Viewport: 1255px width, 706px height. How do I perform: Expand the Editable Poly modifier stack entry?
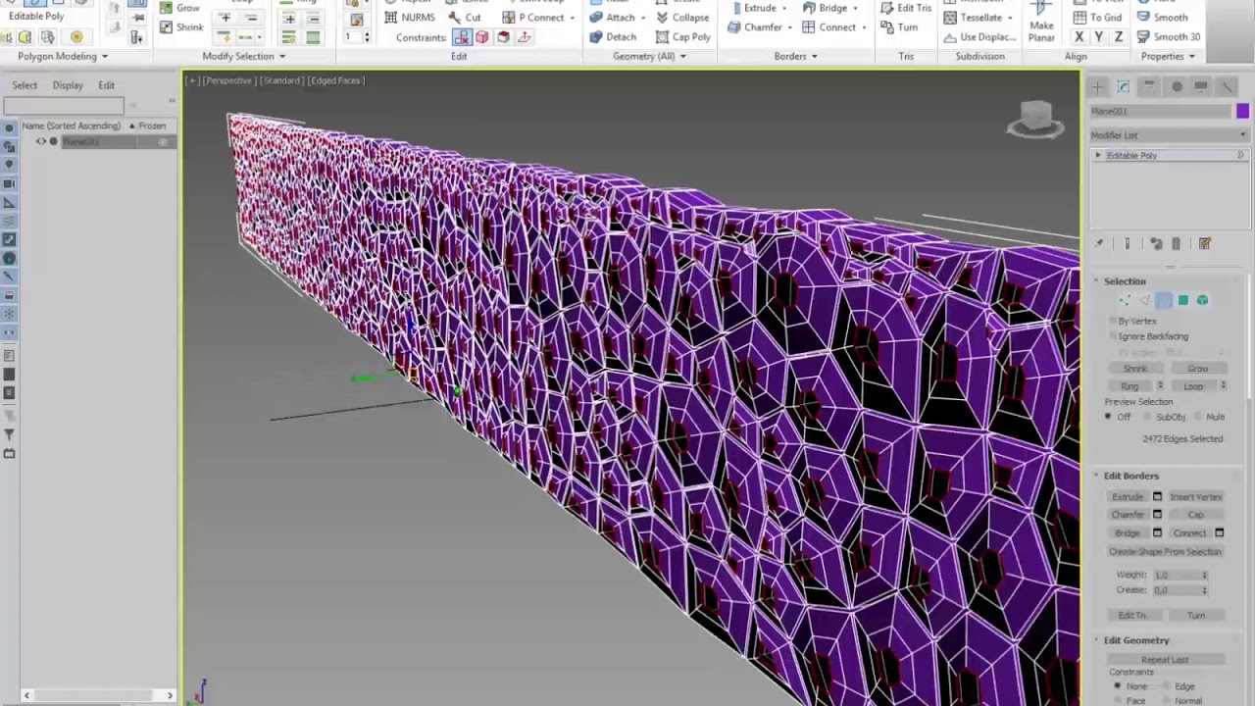pos(1098,156)
